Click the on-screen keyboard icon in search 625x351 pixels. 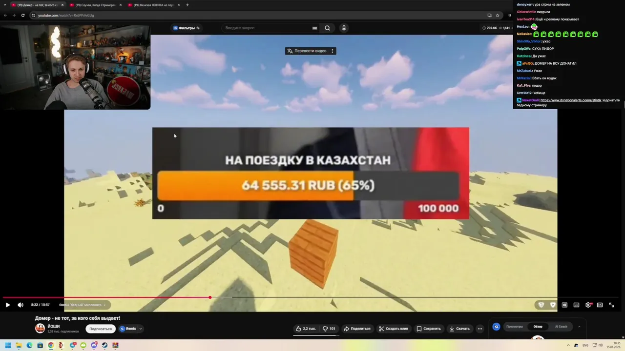click(314, 28)
